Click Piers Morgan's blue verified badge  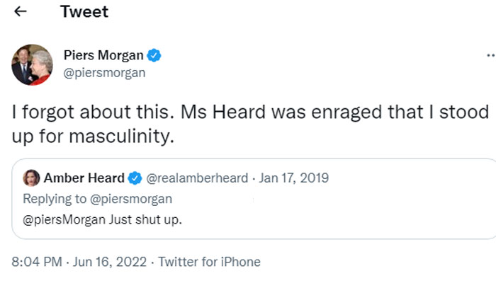coord(153,54)
